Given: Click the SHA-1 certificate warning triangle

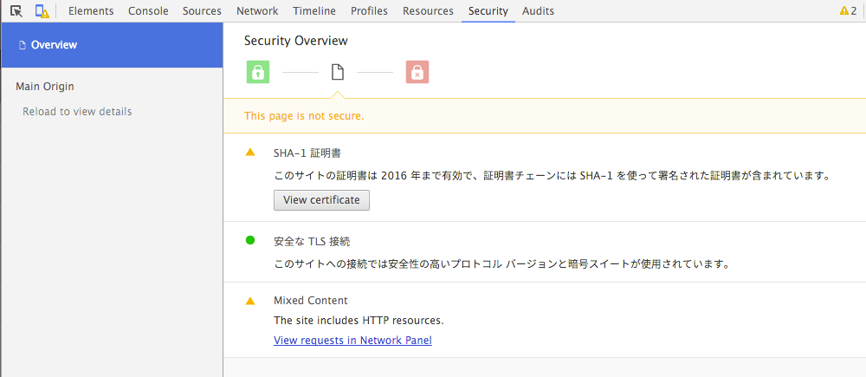Looking at the screenshot, I should (x=250, y=153).
